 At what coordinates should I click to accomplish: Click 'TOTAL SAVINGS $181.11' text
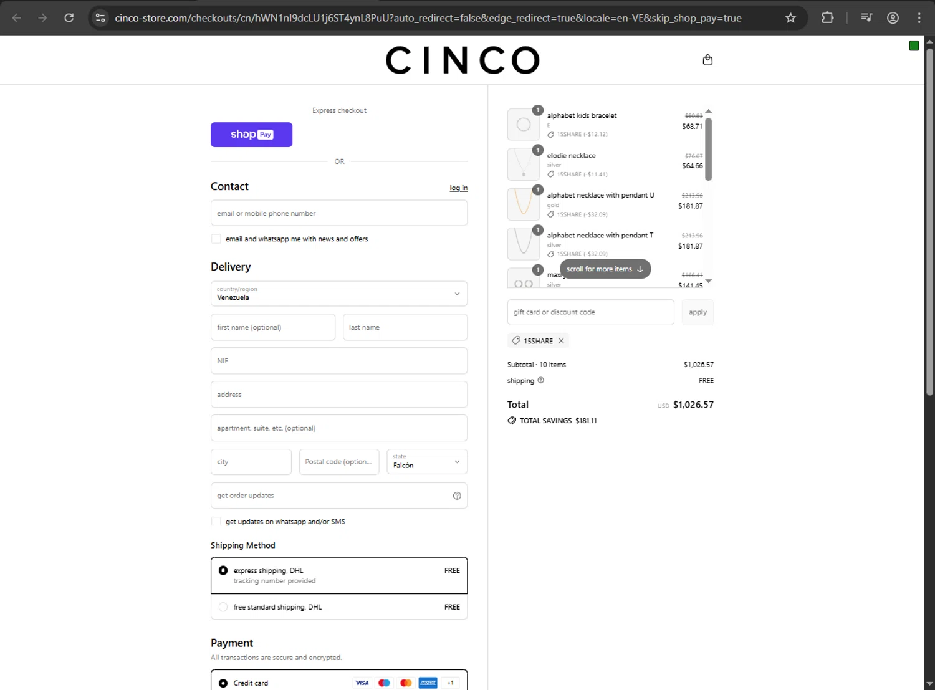point(558,421)
